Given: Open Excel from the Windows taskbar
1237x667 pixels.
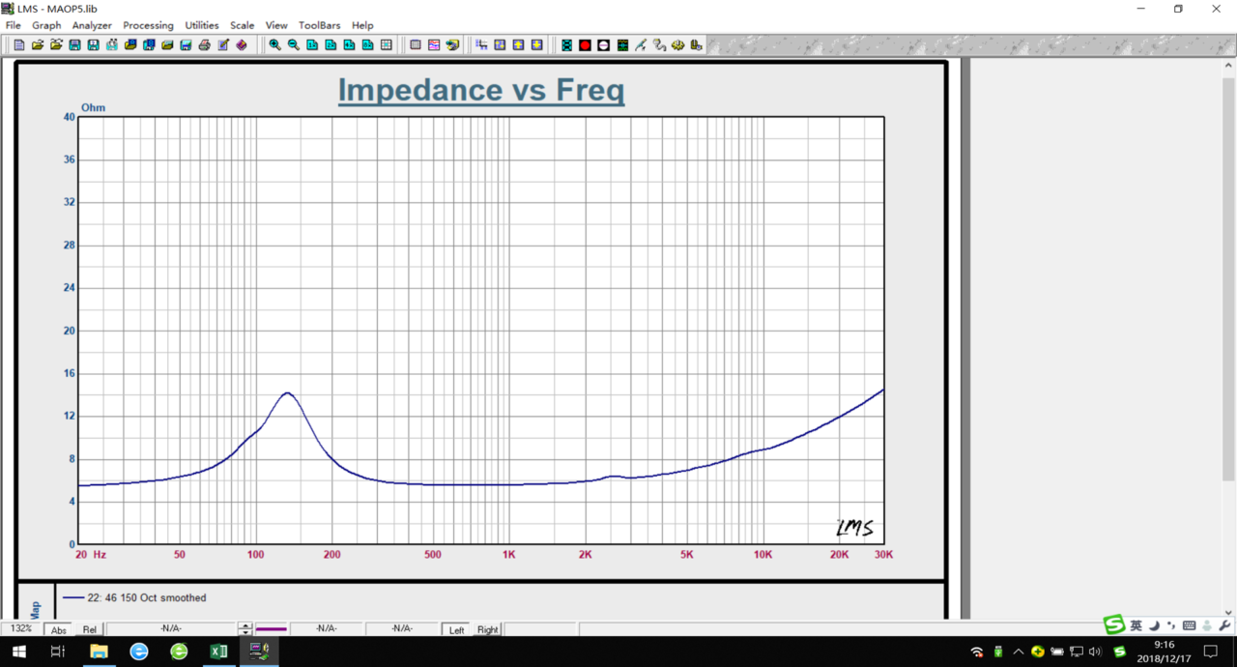Looking at the screenshot, I should 218,652.
